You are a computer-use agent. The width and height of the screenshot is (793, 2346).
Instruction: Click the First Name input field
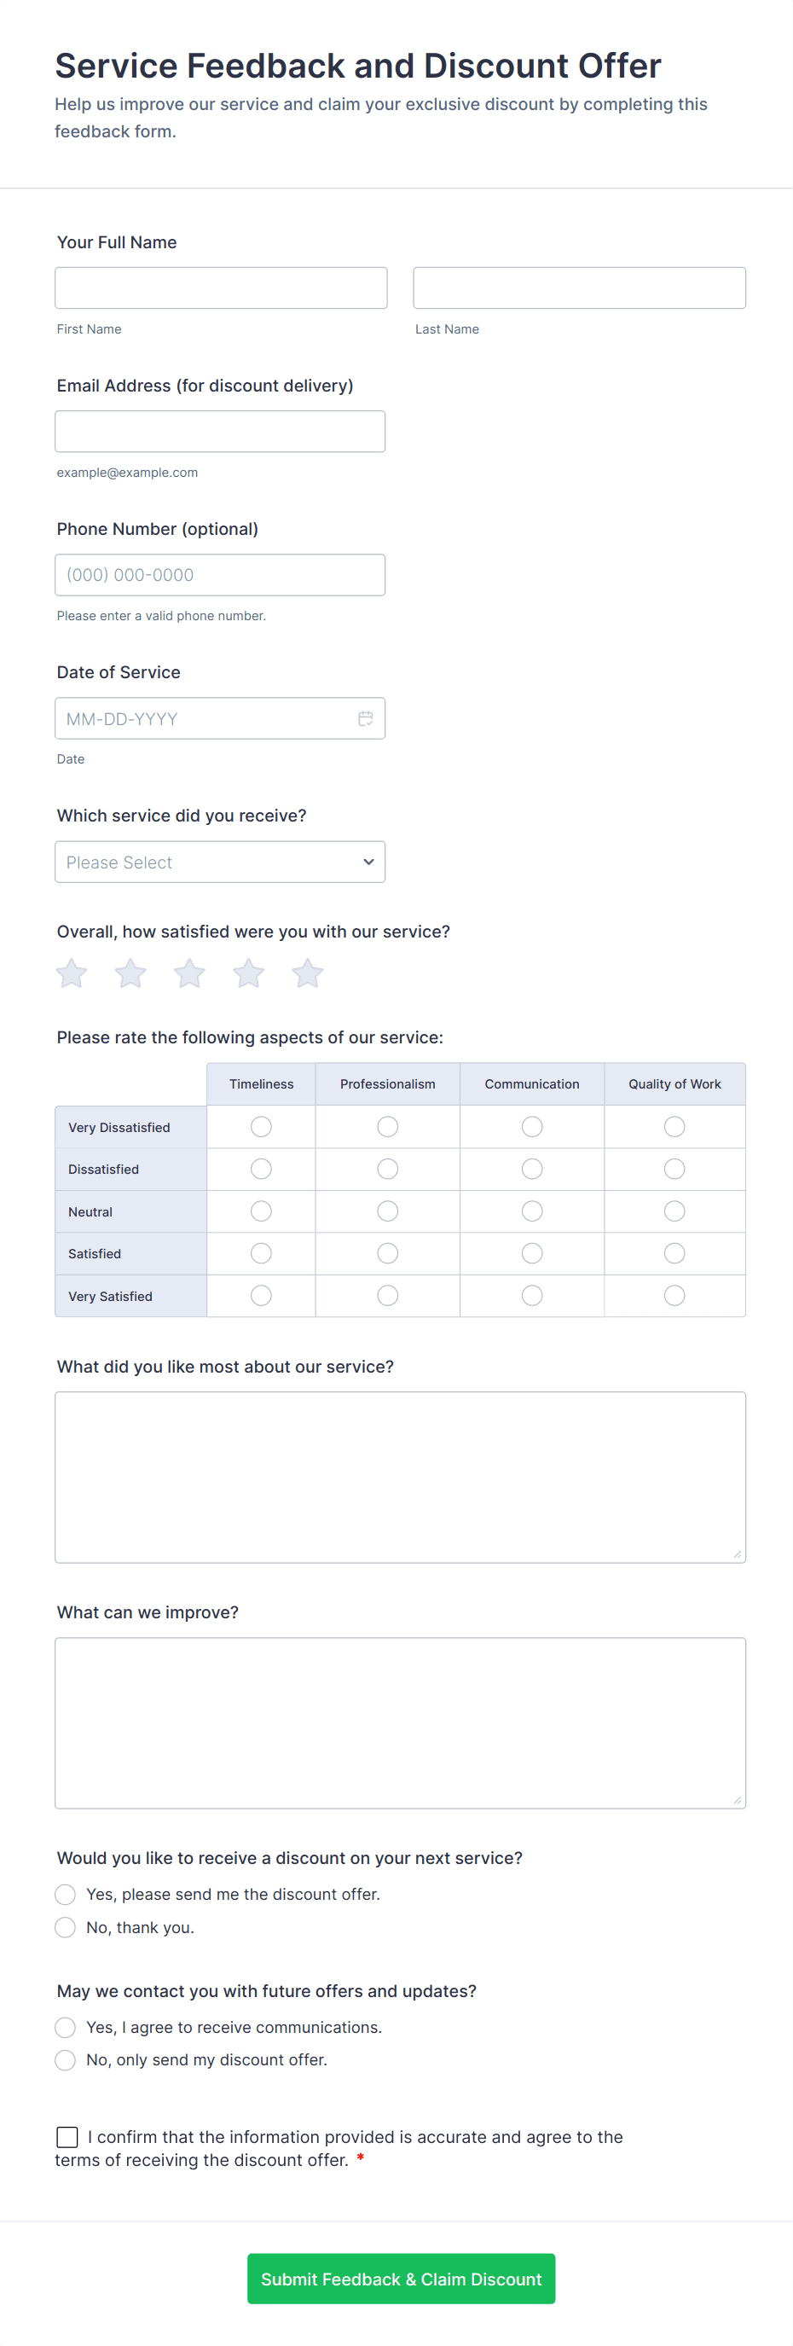[x=221, y=287]
